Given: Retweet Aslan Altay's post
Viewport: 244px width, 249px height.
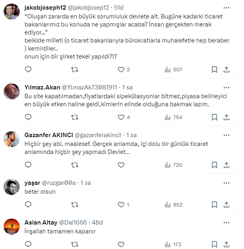Looking at the screenshot, I should [75, 244].
